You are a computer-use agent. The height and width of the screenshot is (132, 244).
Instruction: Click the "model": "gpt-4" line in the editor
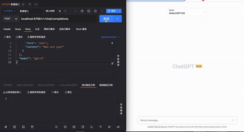[31, 58]
